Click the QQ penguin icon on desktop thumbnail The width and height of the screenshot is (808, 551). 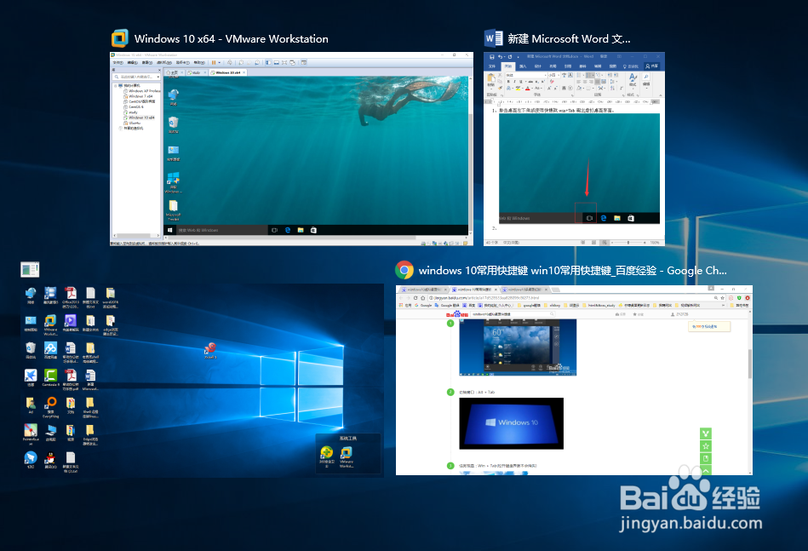coord(50,460)
